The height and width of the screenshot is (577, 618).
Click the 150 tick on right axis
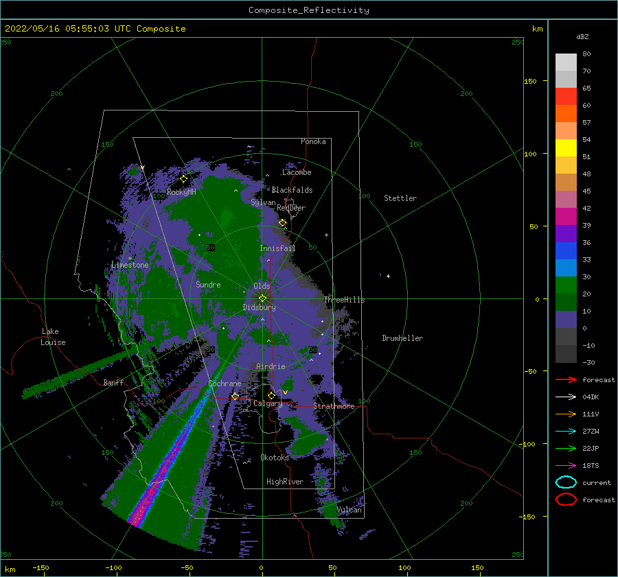click(530, 81)
